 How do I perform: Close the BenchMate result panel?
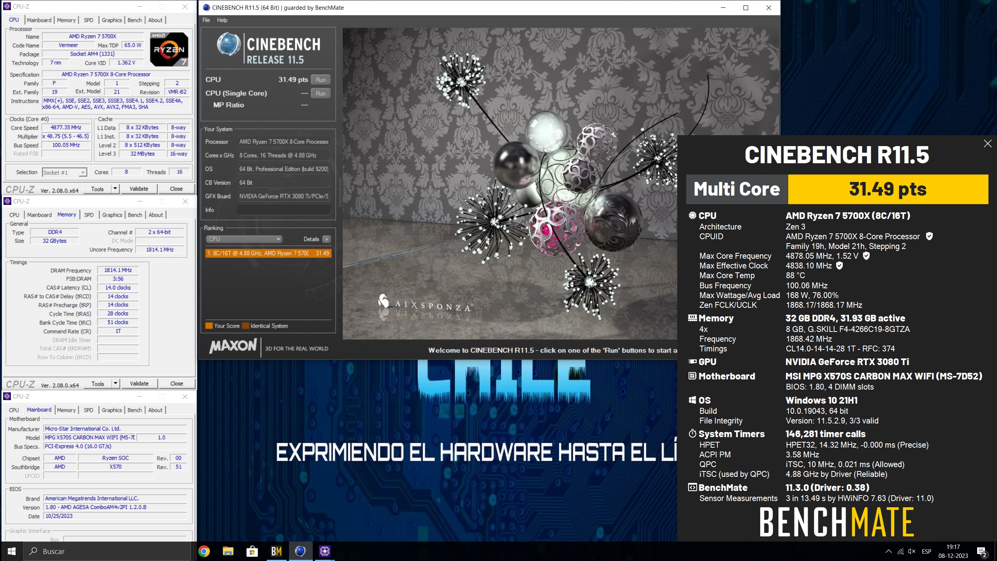click(x=988, y=144)
